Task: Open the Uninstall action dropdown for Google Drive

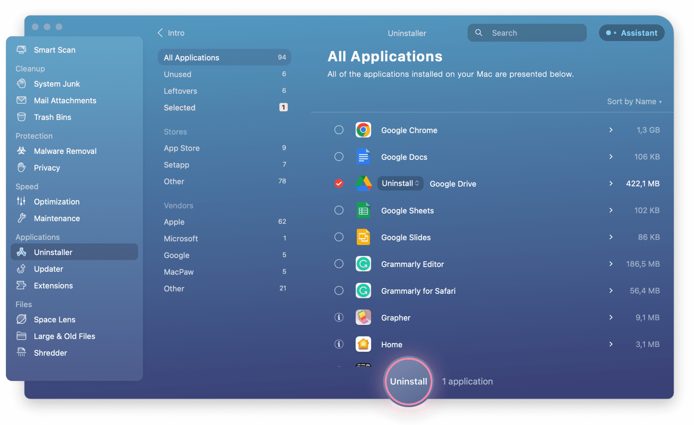Action: point(400,183)
